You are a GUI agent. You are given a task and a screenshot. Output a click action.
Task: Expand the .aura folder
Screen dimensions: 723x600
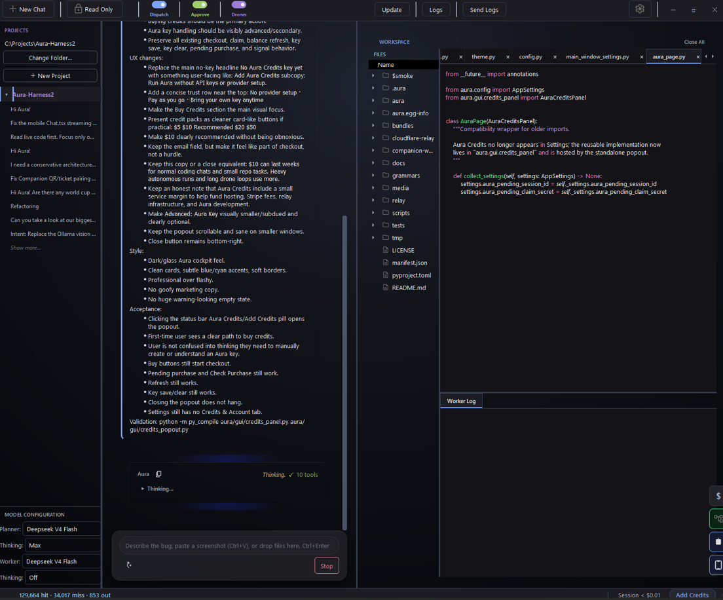coord(373,88)
